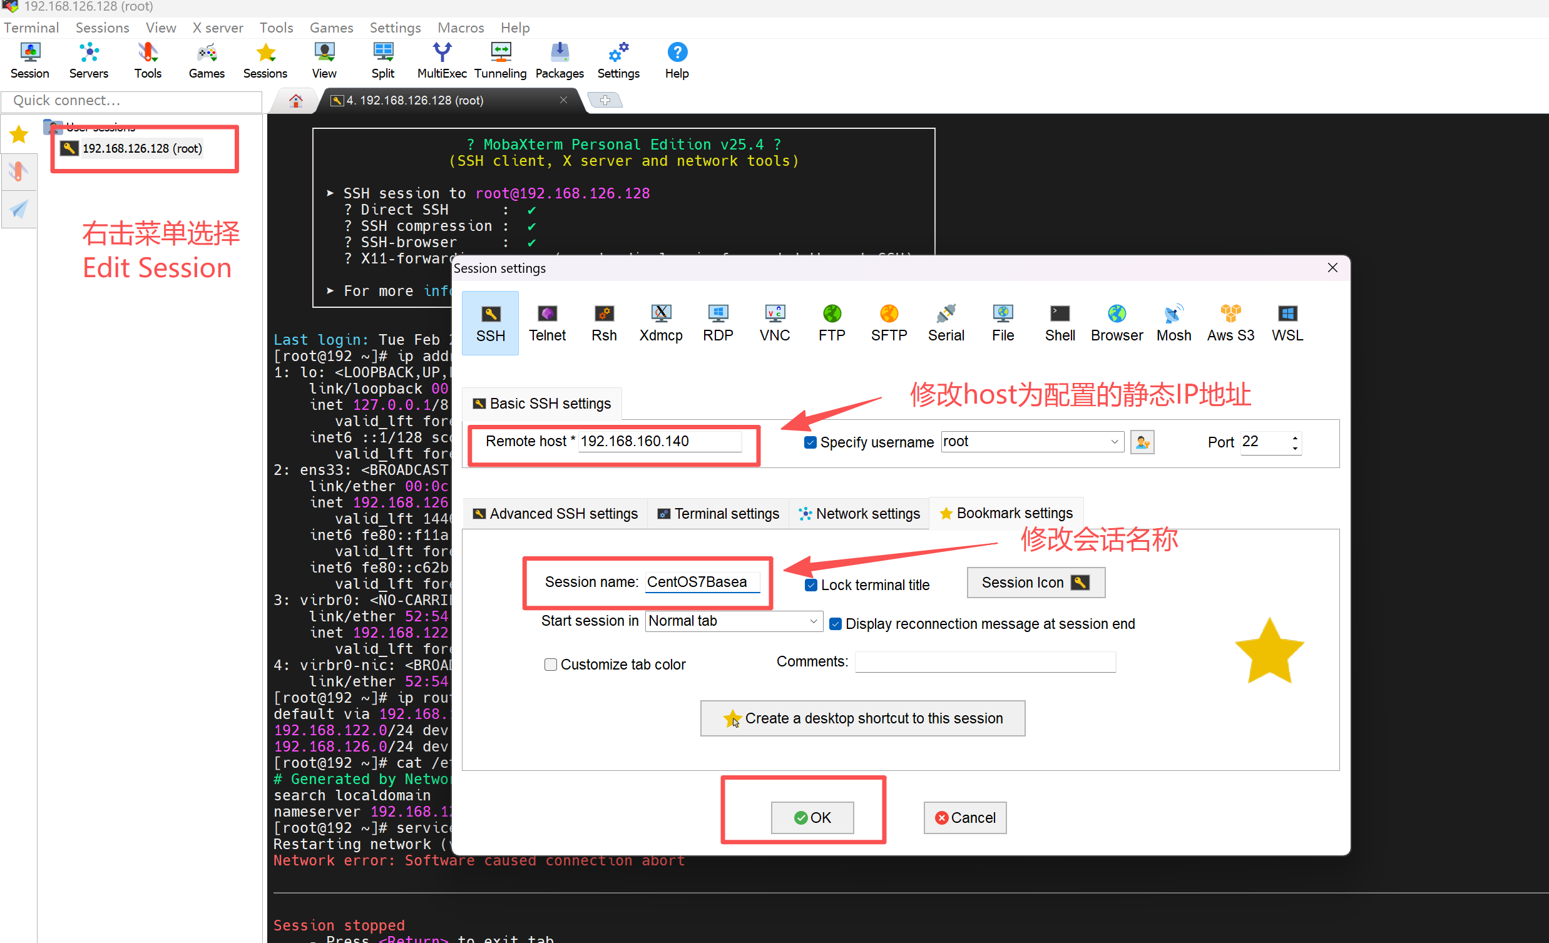Open the View toolbar icon
The image size is (1549, 943).
click(x=324, y=61)
